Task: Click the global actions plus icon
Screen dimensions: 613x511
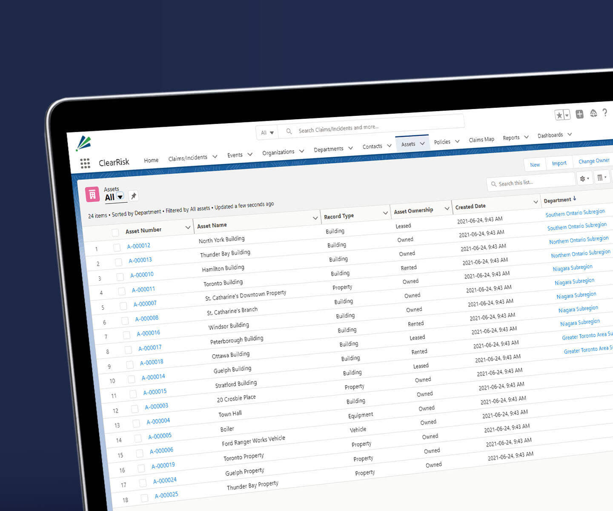Action: point(579,114)
